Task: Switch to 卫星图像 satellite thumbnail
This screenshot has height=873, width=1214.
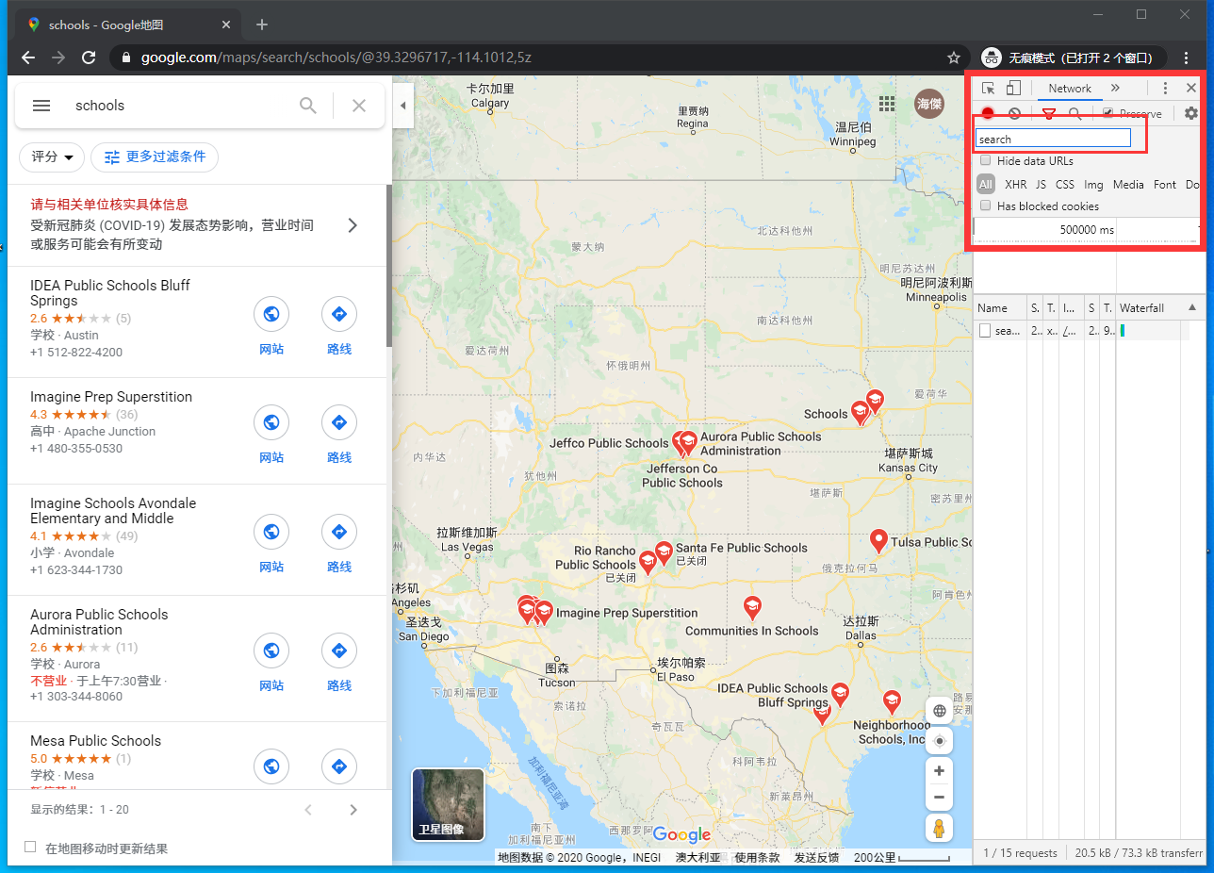Action: (x=448, y=804)
